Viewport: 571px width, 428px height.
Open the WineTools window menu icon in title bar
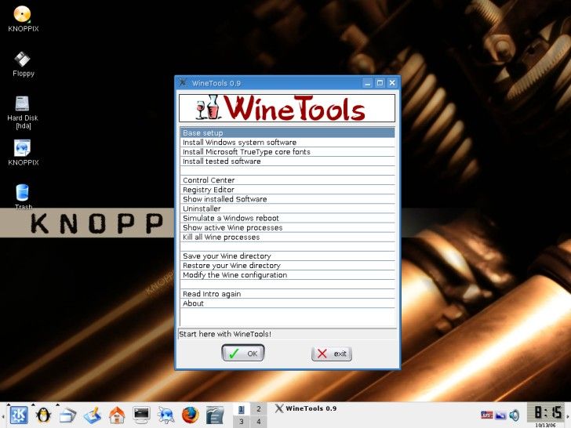coord(183,82)
